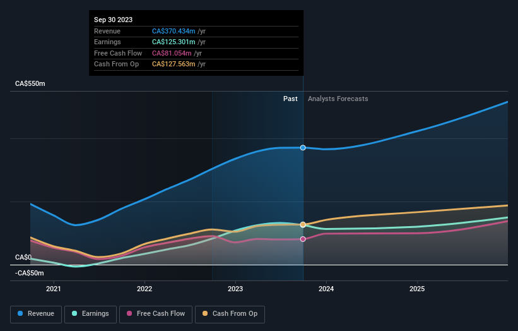Toggle the Revenue legend button
This screenshot has width=518, height=331.
36,314
